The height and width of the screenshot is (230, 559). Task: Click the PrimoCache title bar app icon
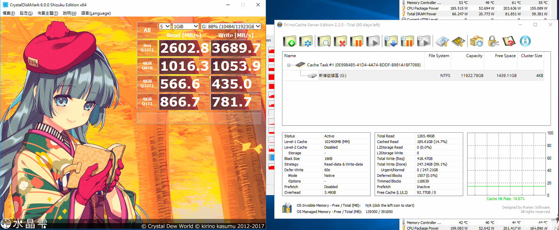279,25
